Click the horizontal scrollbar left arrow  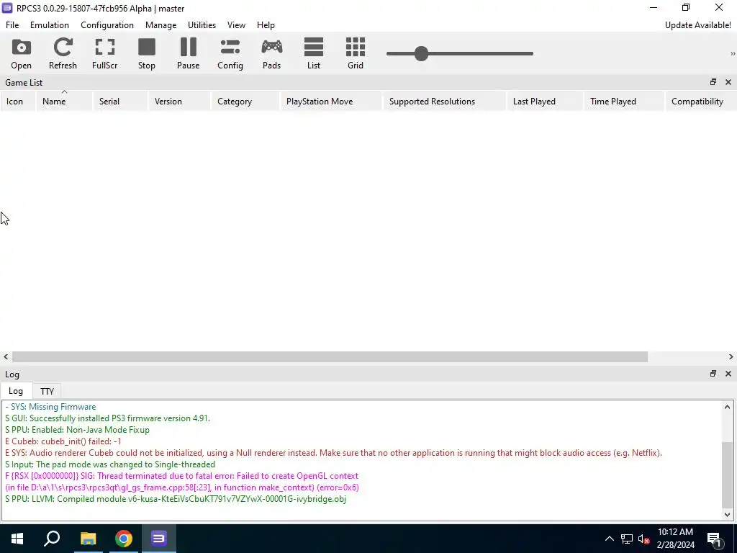coord(6,357)
